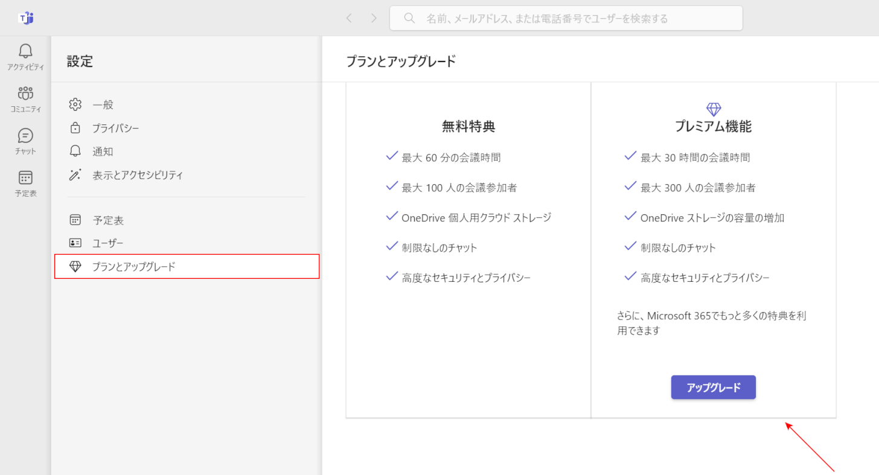Click the lock icon for プライバシー settings
The height and width of the screenshot is (475, 879).
click(x=75, y=127)
